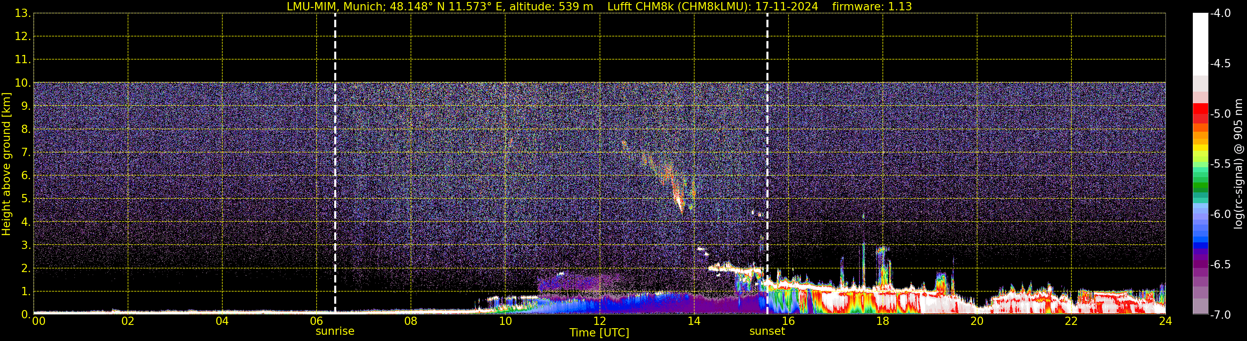Click the 'firmware: 1.13' text

pyautogui.click(x=872, y=7)
